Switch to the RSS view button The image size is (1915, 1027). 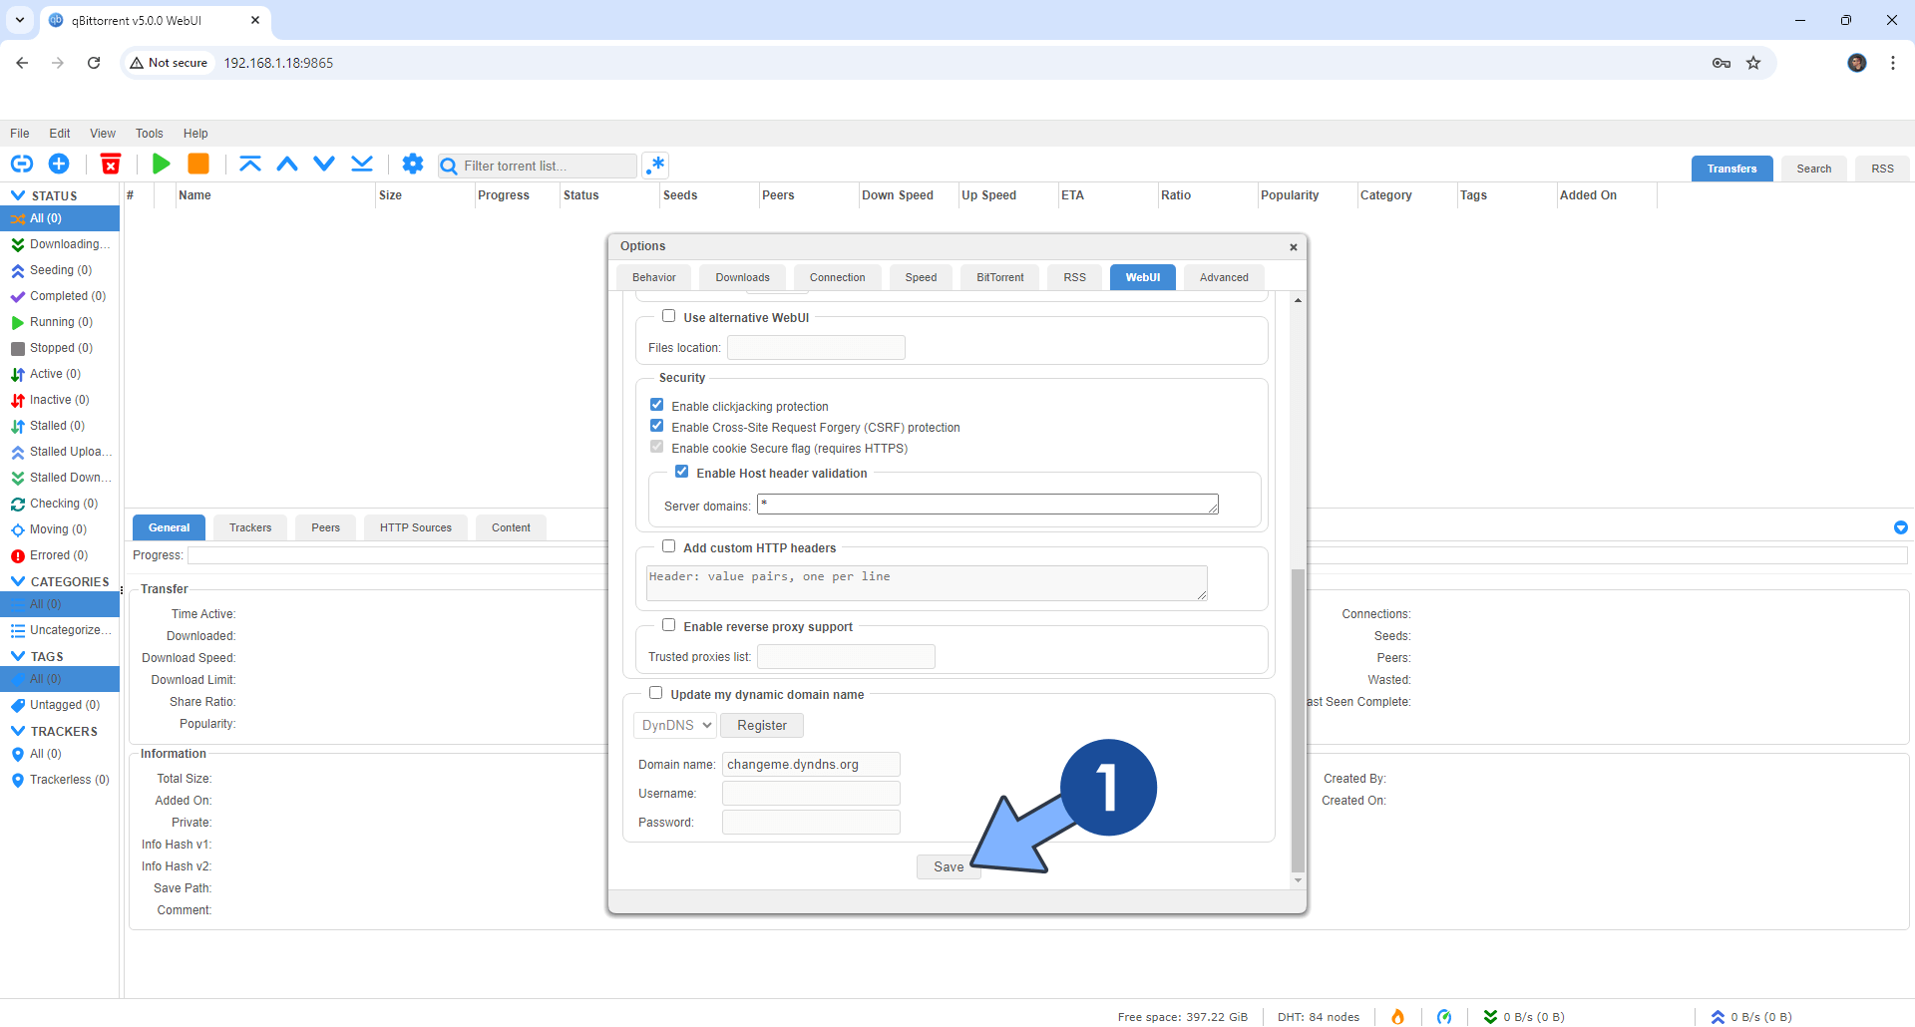tap(1882, 169)
